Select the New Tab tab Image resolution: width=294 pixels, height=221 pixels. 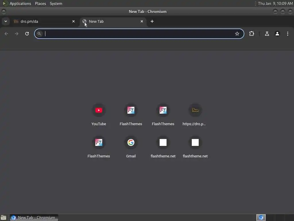coord(113,21)
